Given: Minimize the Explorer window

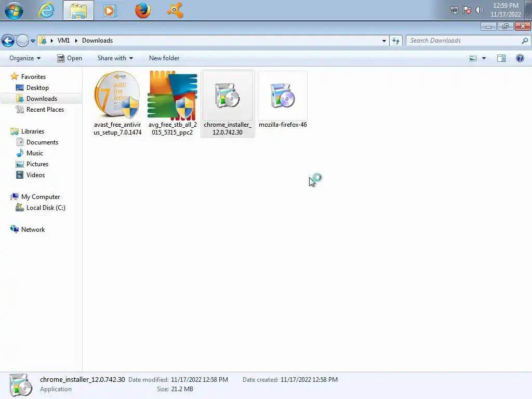Looking at the screenshot, I should coord(488,26).
